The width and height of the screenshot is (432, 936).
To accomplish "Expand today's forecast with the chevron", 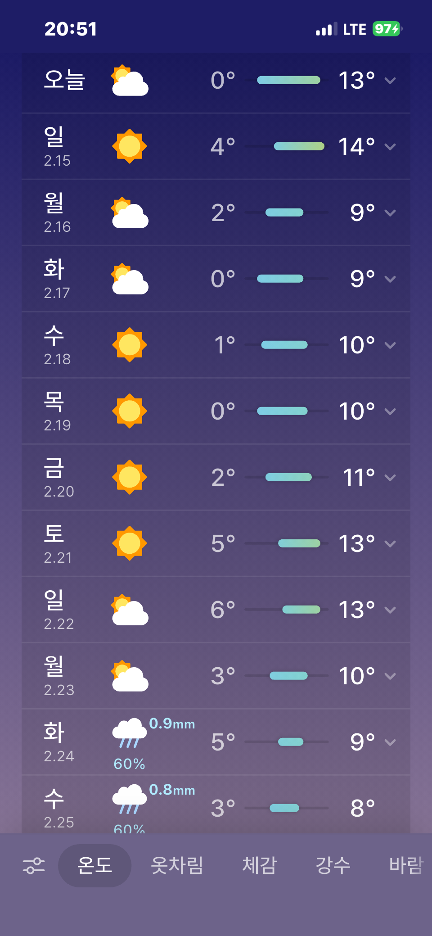I will click(390, 81).
